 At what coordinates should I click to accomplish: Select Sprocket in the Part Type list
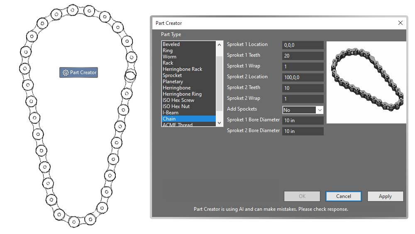click(189, 75)
